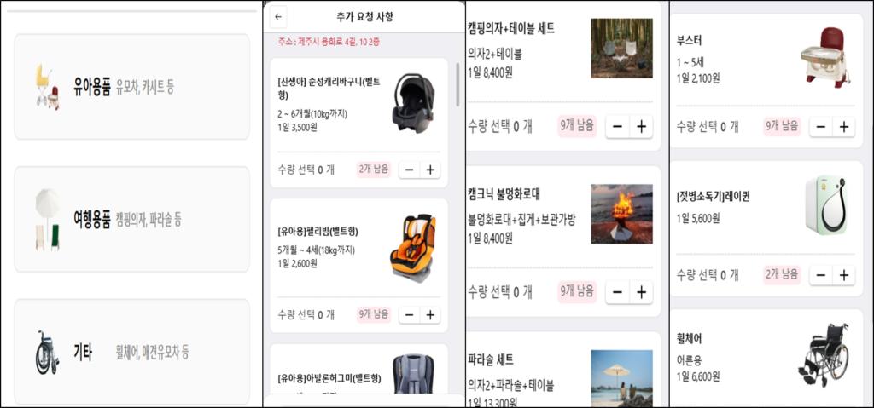Click the back arrow in the 추가 요청 사항 header
Viewport: 874px width, 408px height.
pyautogui.click(x=279, y=18)
